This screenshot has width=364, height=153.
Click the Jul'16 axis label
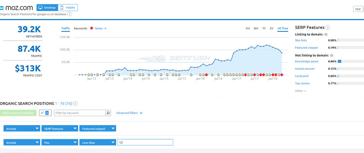point(218,79)
